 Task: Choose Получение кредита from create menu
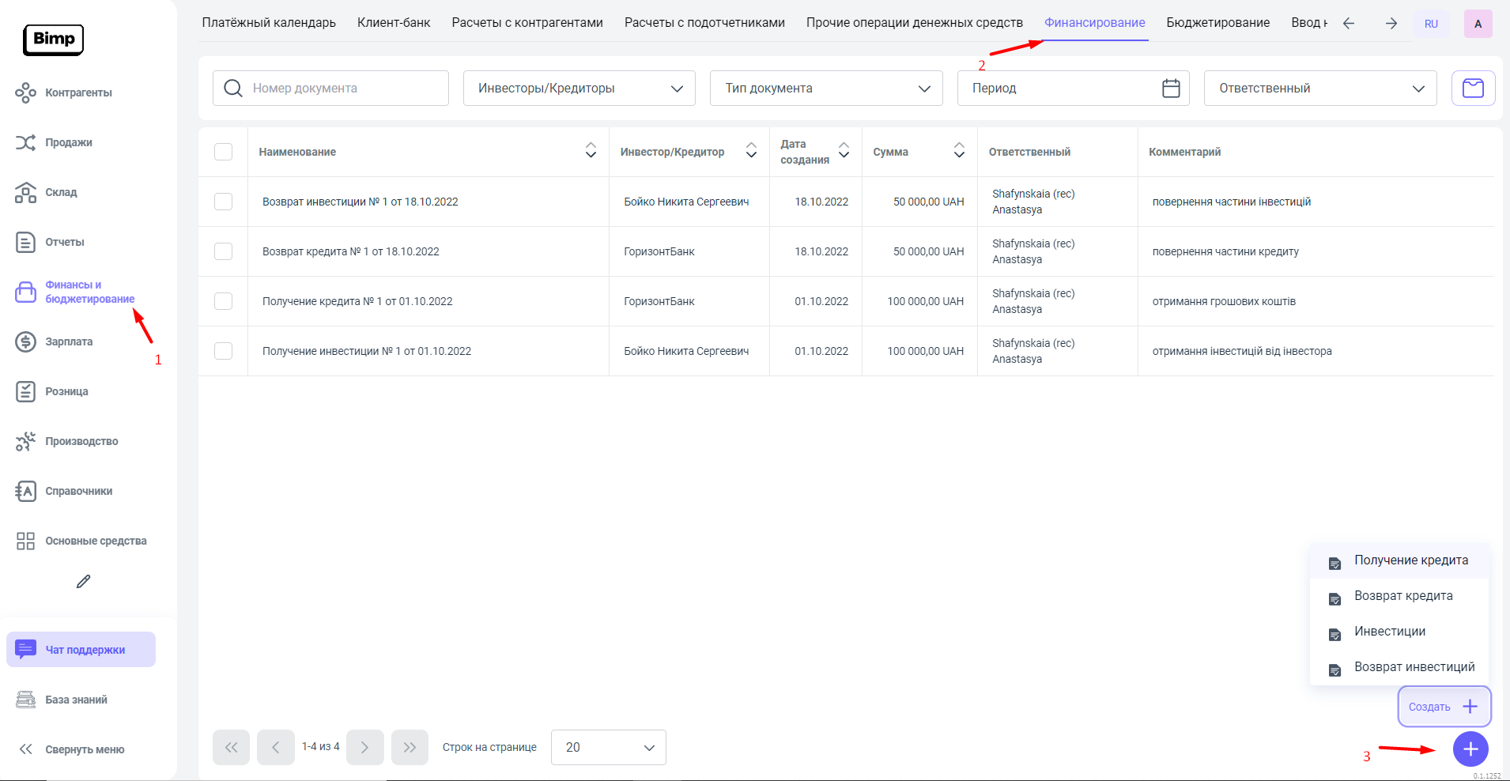coord(1410,560)
